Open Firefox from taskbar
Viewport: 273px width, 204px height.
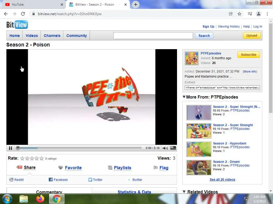(x=40, y=199)
